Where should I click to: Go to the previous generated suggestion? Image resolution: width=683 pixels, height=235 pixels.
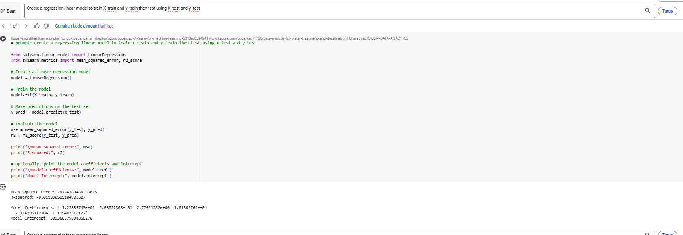tap(4, 26)
